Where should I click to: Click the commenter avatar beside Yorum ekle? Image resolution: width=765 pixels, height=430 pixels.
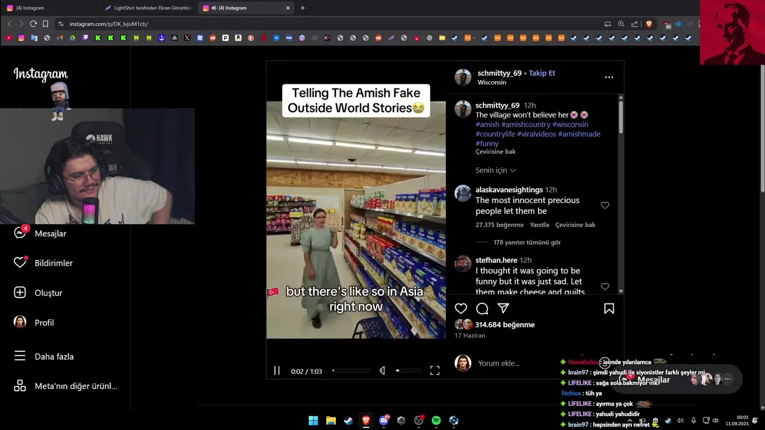click(463, 363)
